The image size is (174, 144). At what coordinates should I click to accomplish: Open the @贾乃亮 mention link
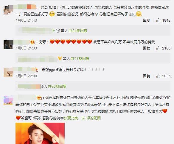click(71, 118)
